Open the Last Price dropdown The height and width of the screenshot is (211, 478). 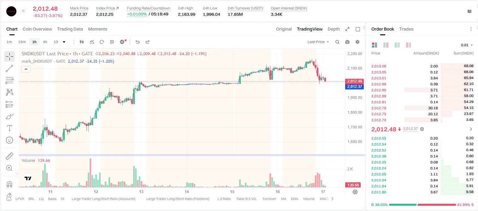[x=318, y=42]
